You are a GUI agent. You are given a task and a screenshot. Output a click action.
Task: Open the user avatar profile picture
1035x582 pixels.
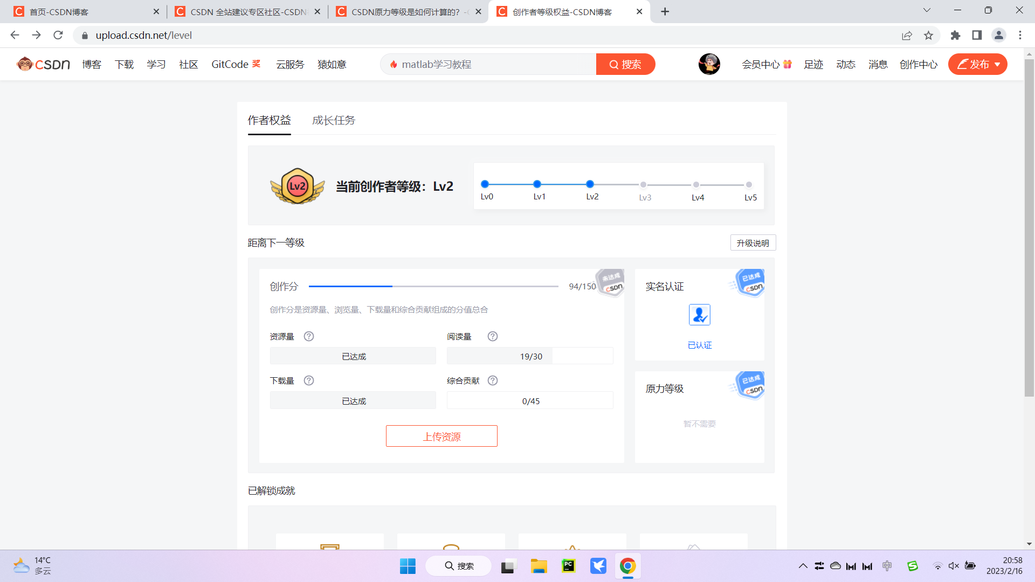709,64
